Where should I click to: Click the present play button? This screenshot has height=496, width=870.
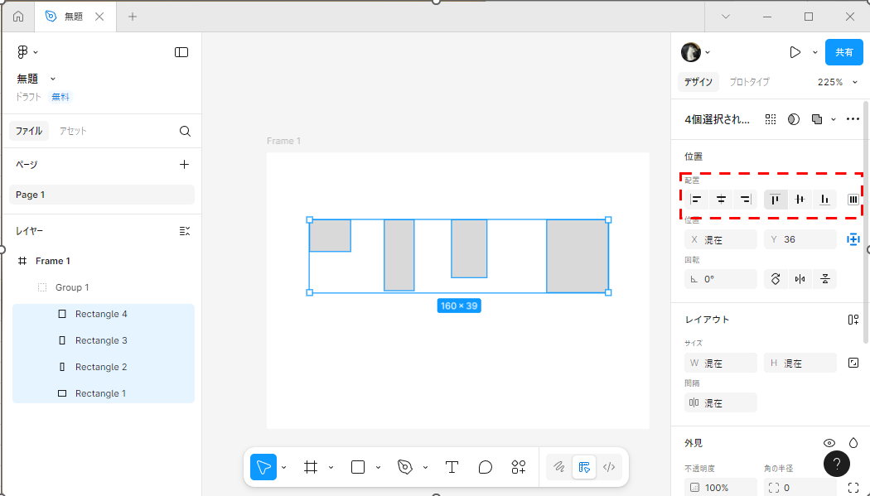coord(795,52)
